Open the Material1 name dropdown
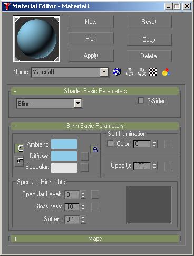This screenshot has width=194, height=256. [104, 72]
